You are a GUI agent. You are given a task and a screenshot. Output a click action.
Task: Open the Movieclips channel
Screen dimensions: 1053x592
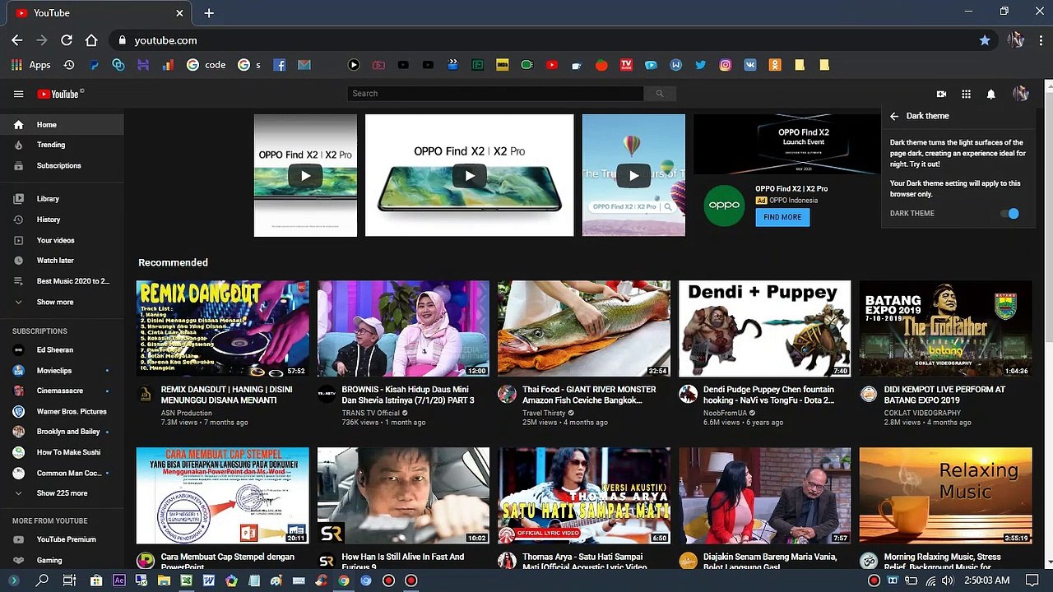[x=62, y=371]
